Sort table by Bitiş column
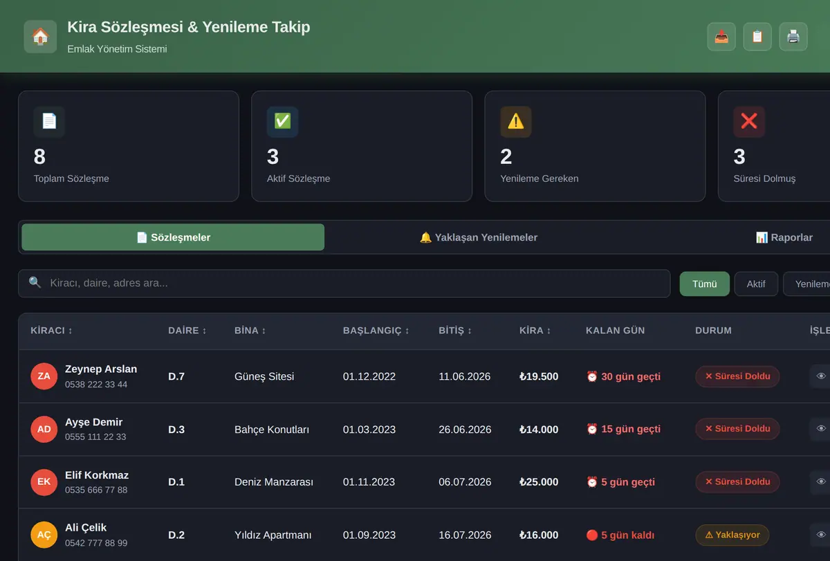Screen dimensions: 830x561 pyautogui.click(x=455, y=331)
